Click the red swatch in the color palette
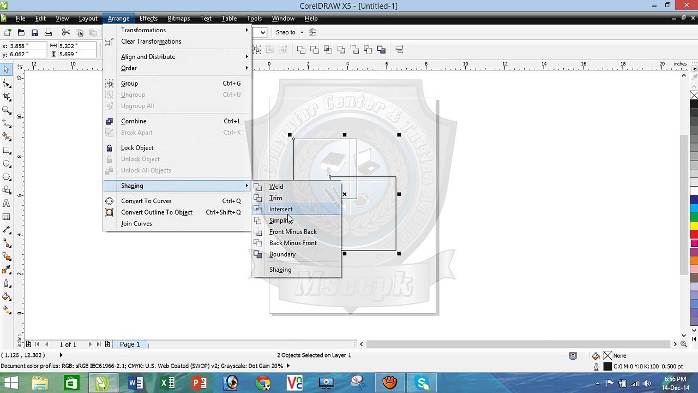 tap(694, 235)
